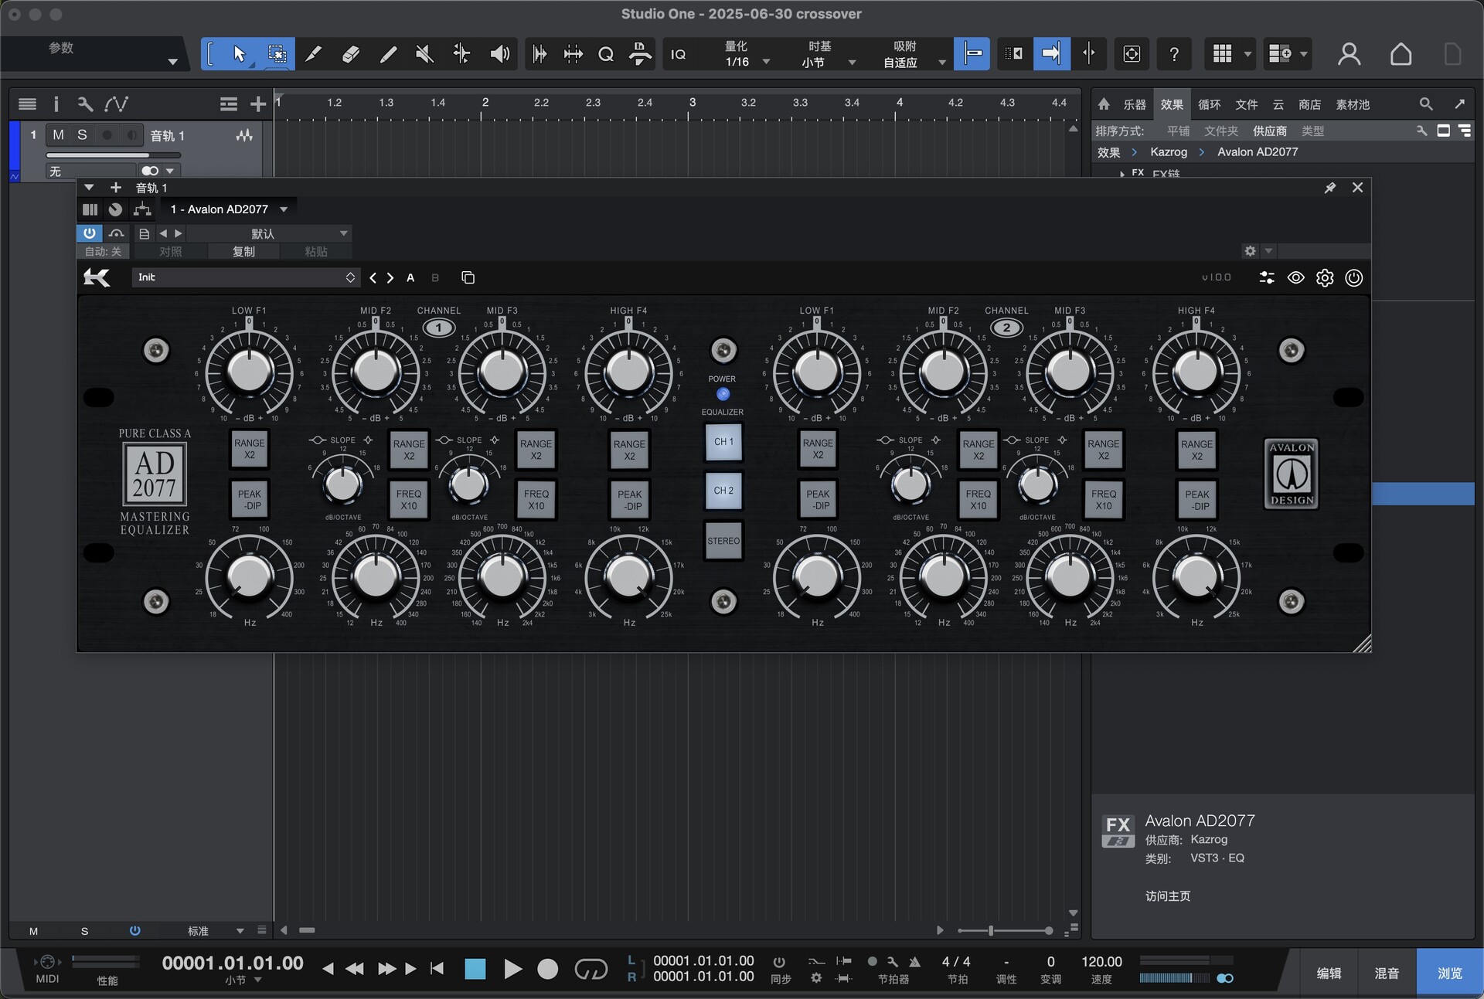Toggle loop playback
Screen dimensions: 1484x999
click(x=591, y=969)
